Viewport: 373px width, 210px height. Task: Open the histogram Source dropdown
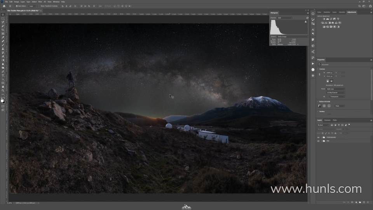point(293,37)
